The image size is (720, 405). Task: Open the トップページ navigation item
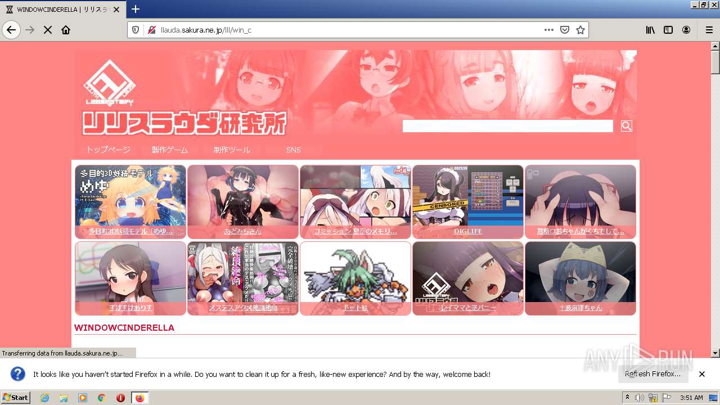[x=108, y=150]
